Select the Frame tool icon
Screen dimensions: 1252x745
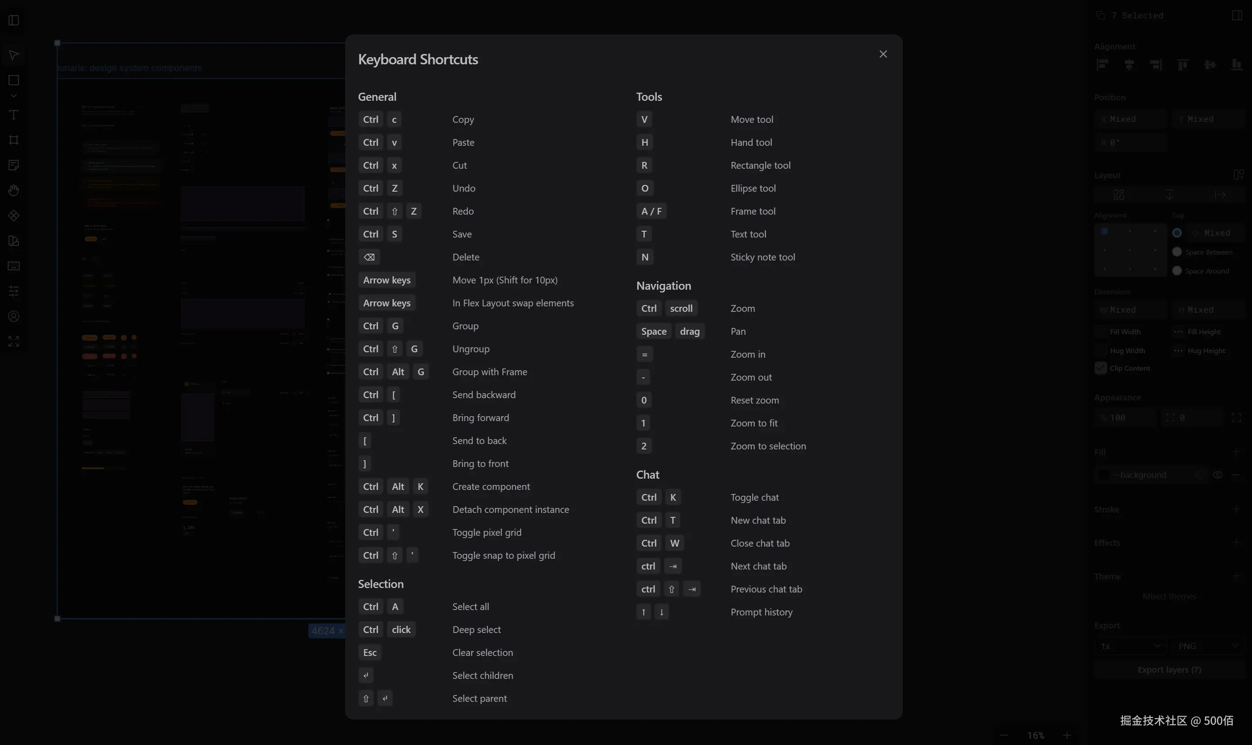pos(13,140)
